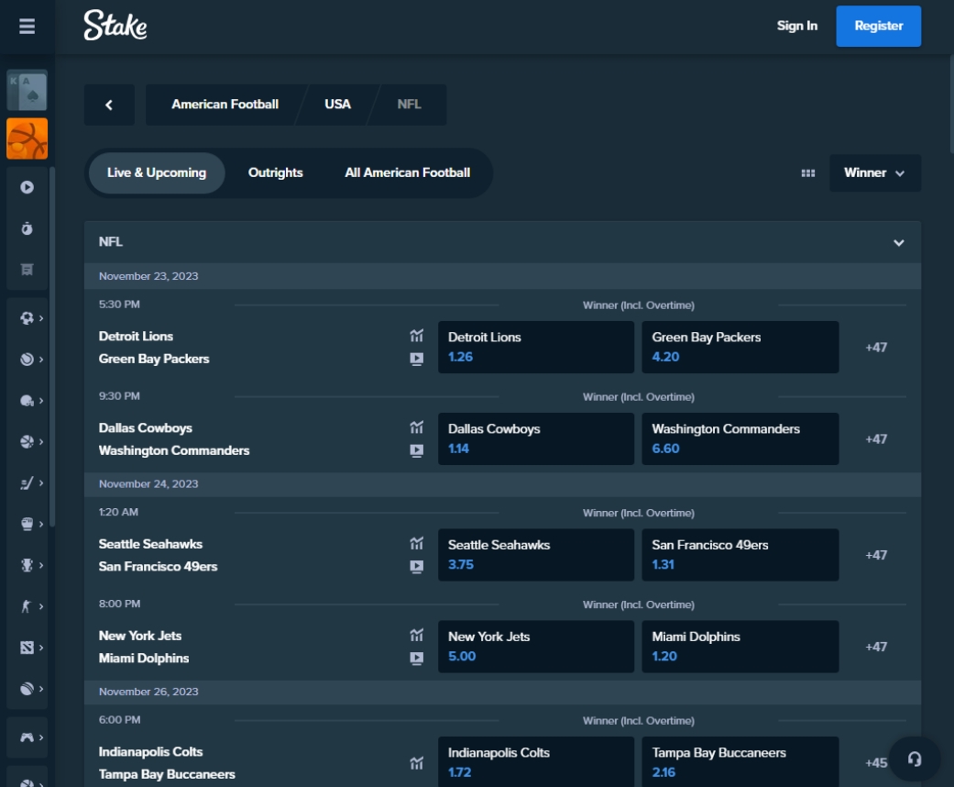Click the blue Register button
Screen dimensions: 954x787
tap(879, 27)
